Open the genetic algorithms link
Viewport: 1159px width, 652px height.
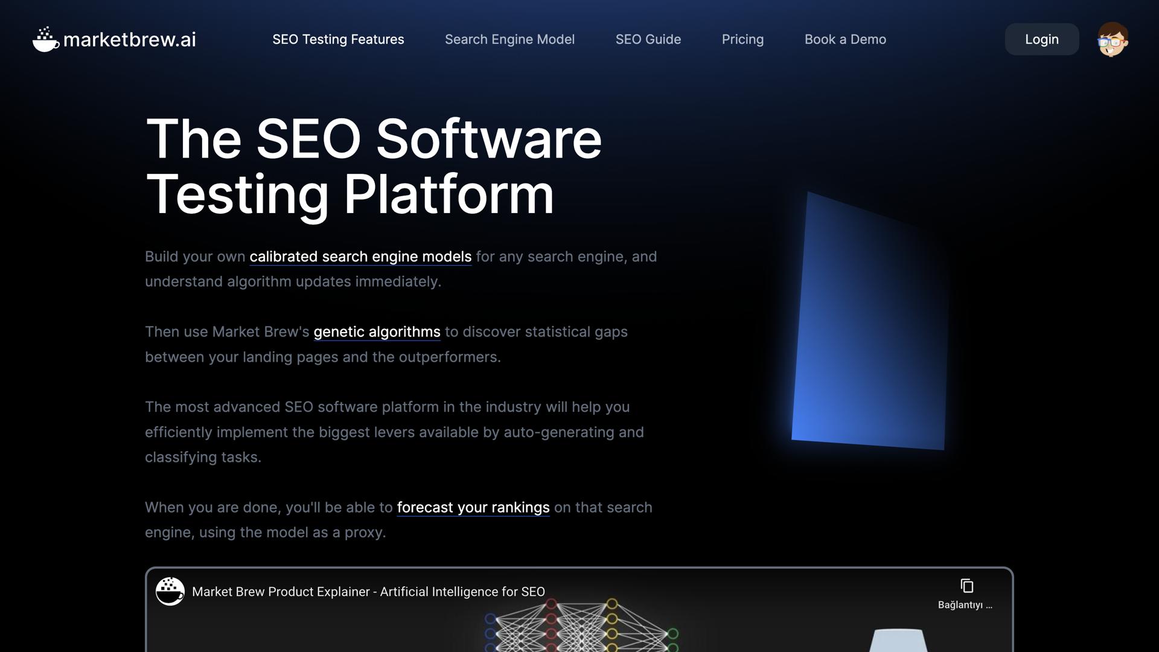point(377,332)
